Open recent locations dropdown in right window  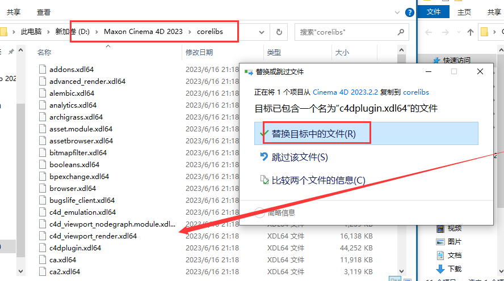point(459,32)
